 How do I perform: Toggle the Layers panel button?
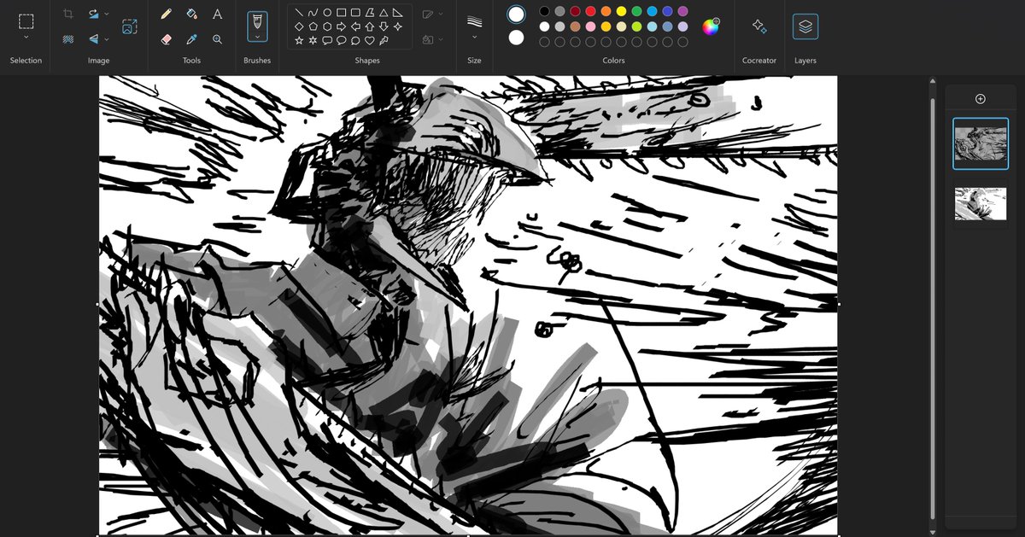click(805, 26)
